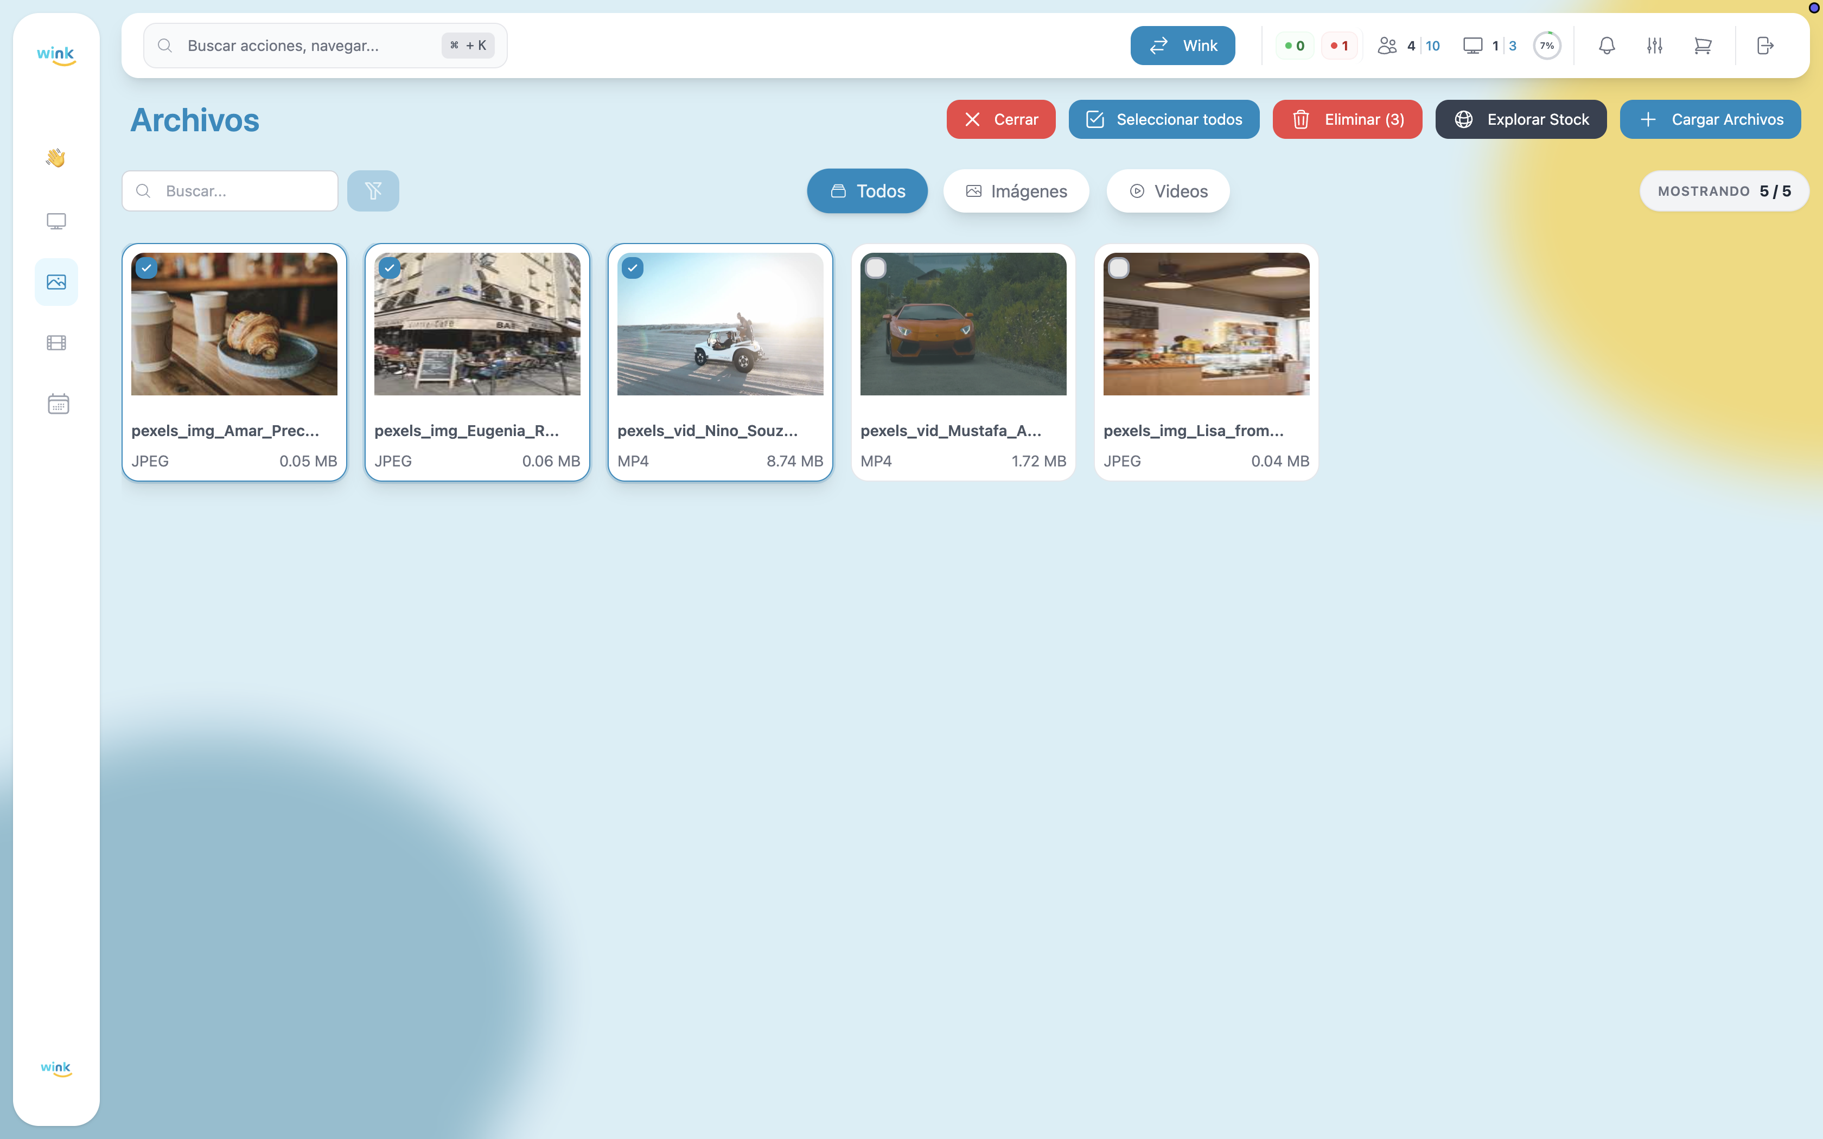Click the orange sports car video thumbnail
The height and width of the screenshot is (1139, 1823).
click(963, 324)
